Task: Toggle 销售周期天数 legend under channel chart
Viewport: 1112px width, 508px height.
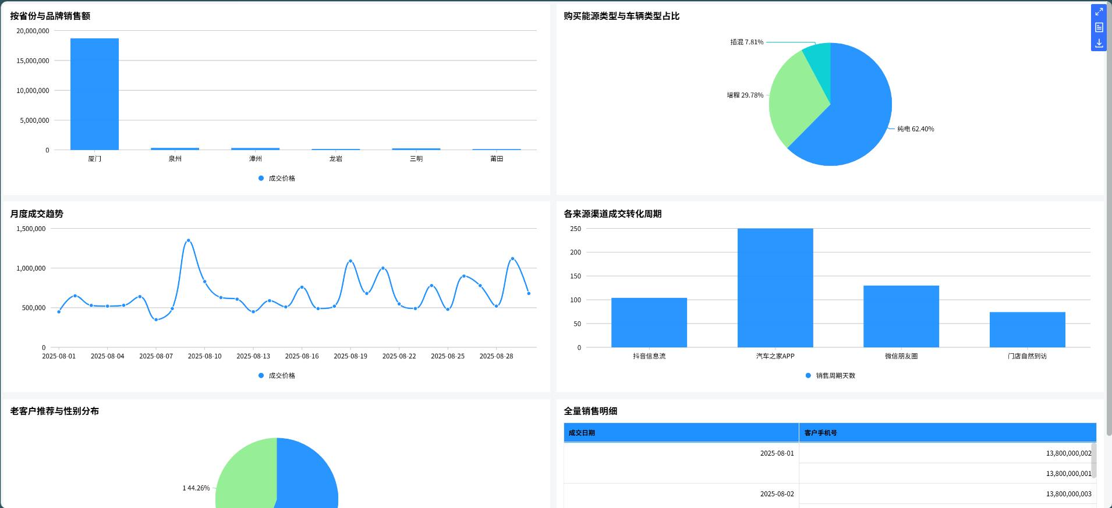Action: [830, 375]
